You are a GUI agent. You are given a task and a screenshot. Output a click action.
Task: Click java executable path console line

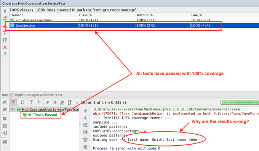(x=170, y=109)
